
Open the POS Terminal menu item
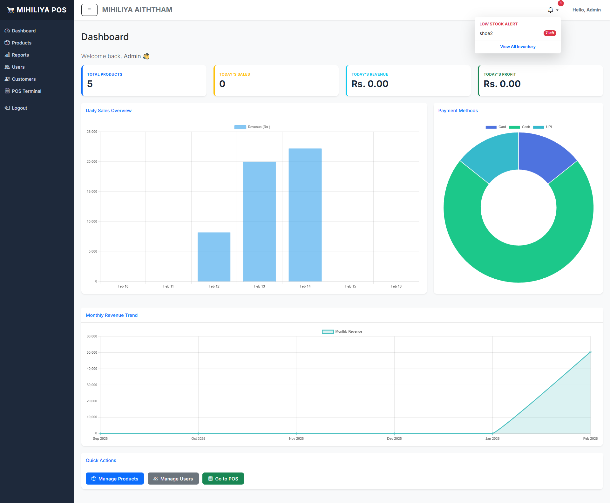37,91
